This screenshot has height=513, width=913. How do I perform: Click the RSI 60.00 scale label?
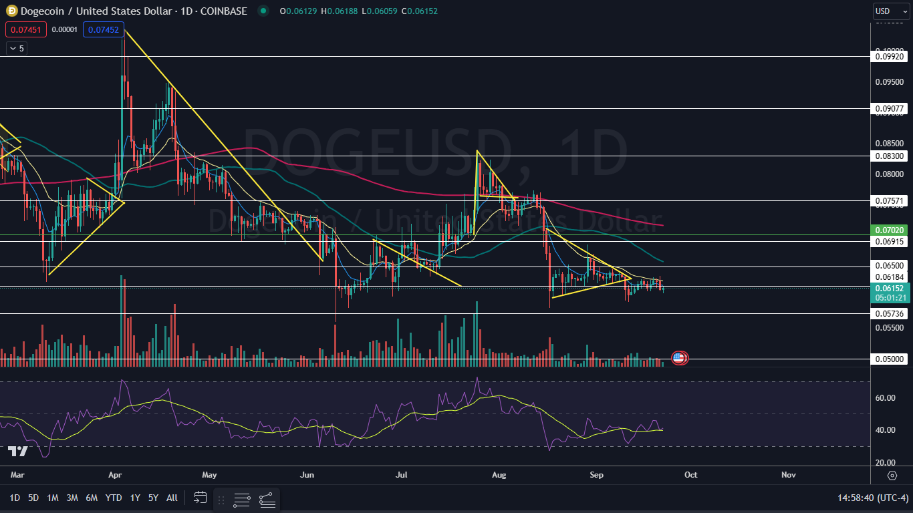coord(885,398)
